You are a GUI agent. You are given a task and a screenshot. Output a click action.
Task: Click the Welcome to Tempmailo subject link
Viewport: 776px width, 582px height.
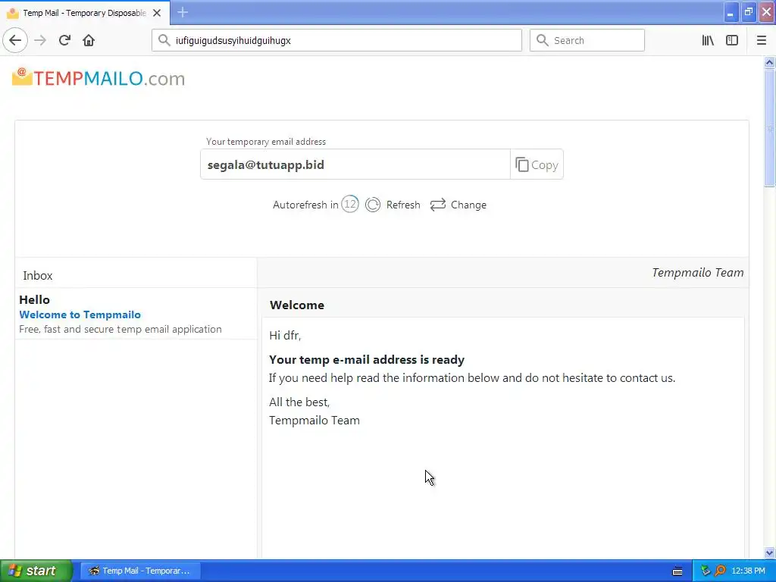[80, 314]
